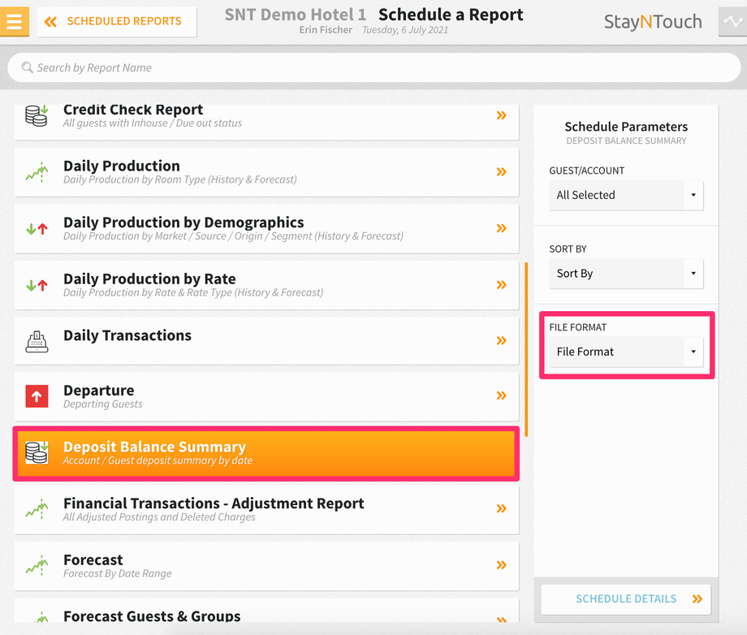The width and height of the screenshot is (747, 635).
Task: Select Forecast Guests & Groups report
Action: 266,611
